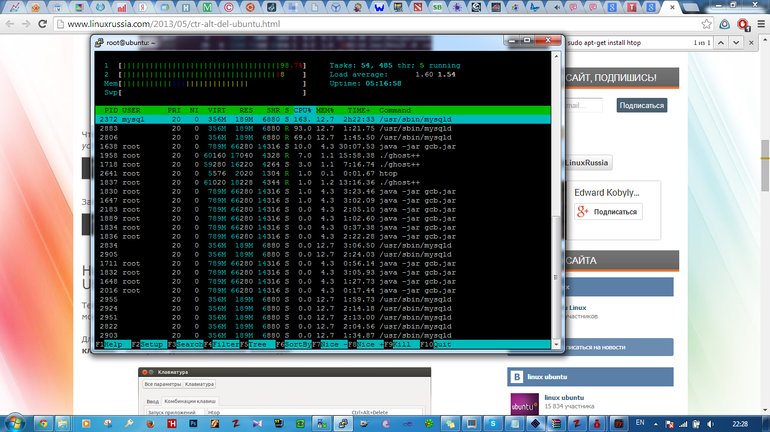The height and width of the screenshot is (432, 770).
Task: Switch to the Ubuntu logo tab
Action: click(249, 8)
